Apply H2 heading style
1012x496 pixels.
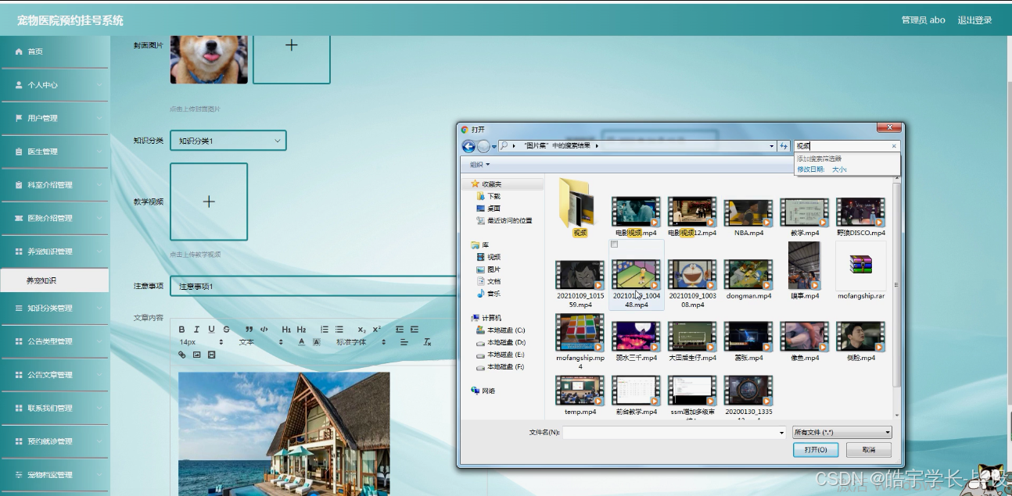point(301,330)
